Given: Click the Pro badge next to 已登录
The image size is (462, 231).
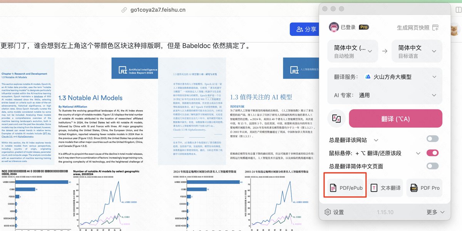Looking at the screenshot, I should [363, 27].
